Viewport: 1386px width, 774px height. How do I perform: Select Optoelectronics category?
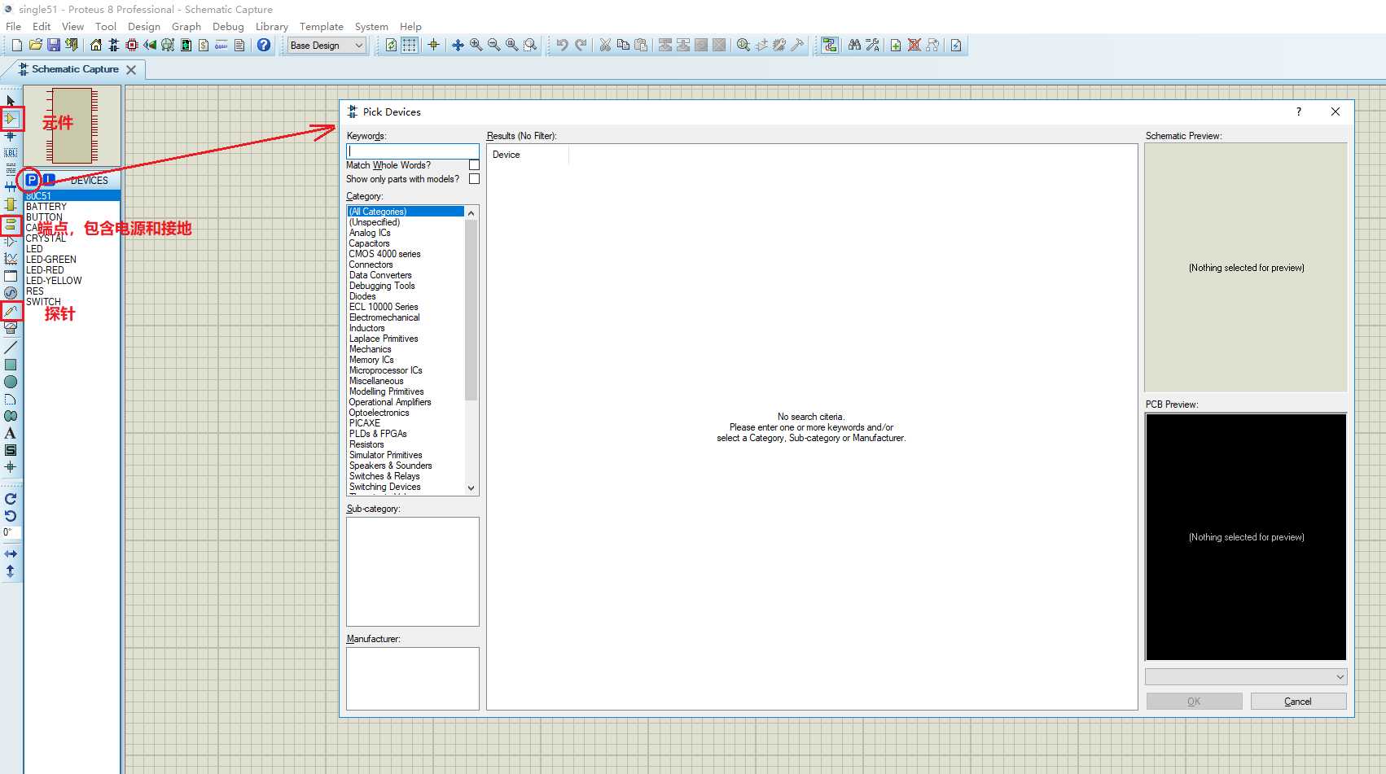[379, 413]
